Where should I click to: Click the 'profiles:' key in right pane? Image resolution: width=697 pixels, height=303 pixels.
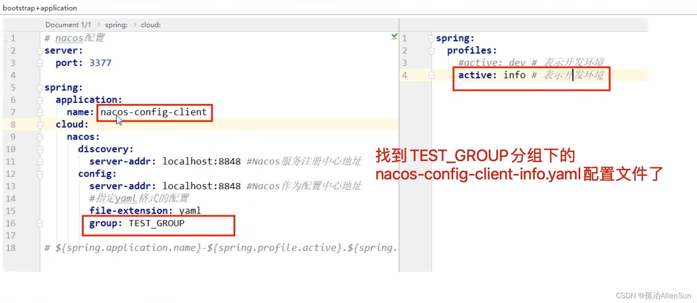[x=472, y=51]
